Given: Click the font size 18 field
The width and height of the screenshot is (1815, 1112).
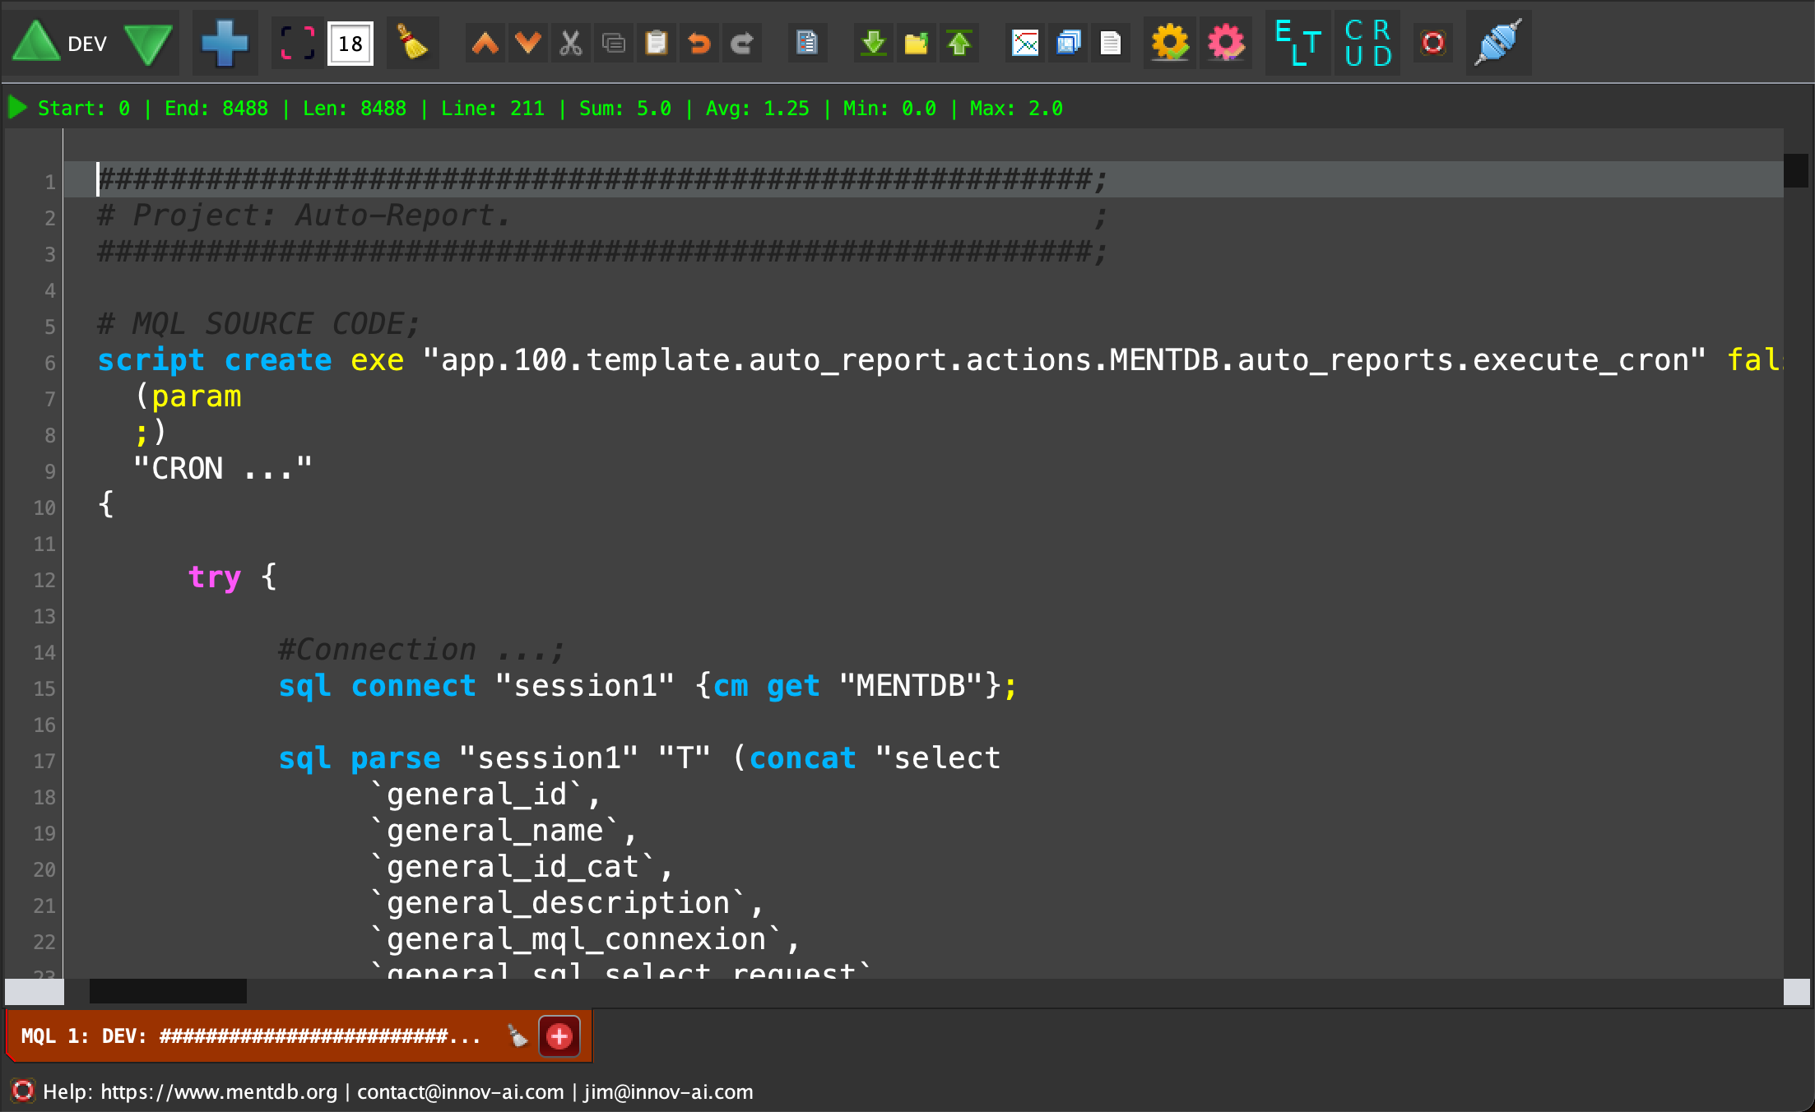Looking at the screenshot, I should (350, 44).
